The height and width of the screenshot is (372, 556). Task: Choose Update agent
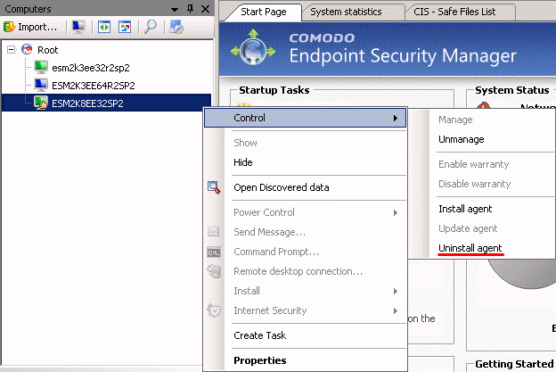click(x=468, y=228)
